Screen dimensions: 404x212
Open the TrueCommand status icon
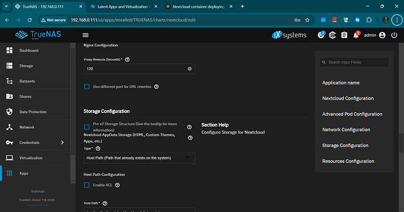pos(333,35)
